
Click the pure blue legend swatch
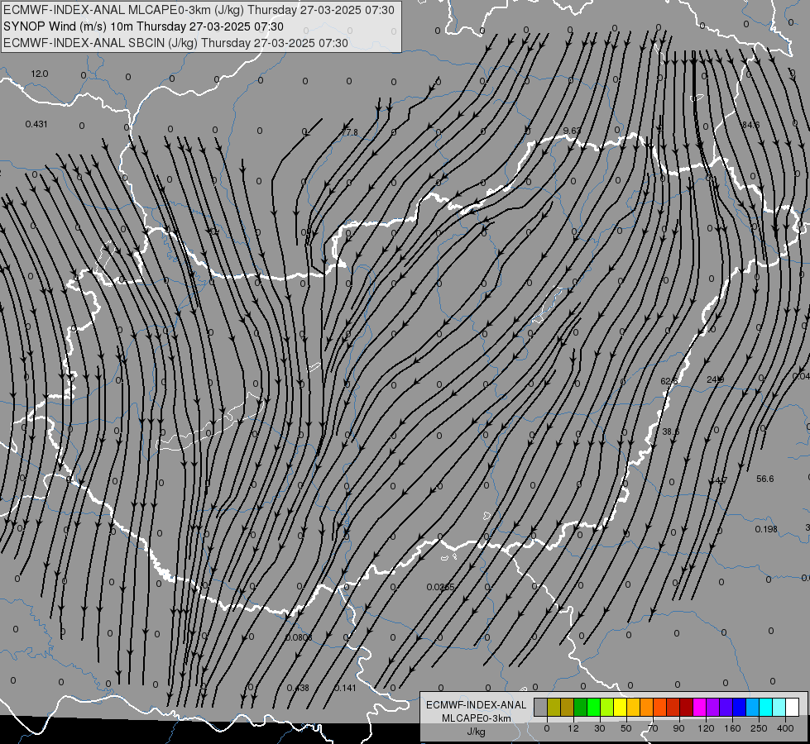(740, 707)
